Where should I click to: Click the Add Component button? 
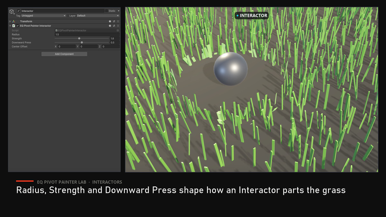tap(64, 54)
